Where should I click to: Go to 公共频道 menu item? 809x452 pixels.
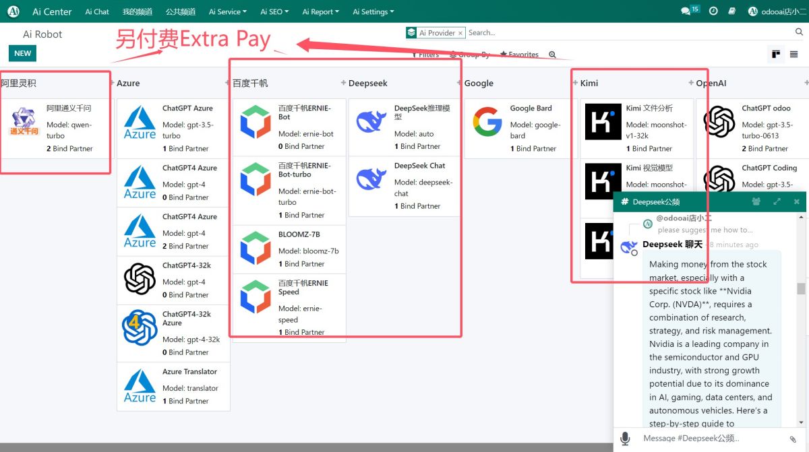(181, 11)
